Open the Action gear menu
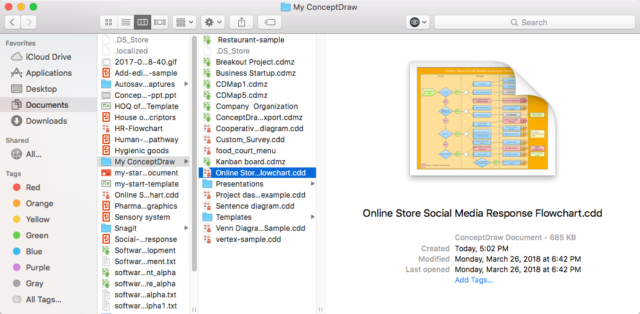 [213, 22]
